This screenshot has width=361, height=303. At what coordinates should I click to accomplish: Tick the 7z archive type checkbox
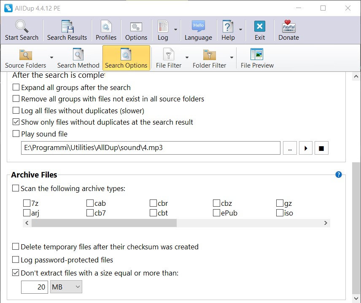coord(27,203)
